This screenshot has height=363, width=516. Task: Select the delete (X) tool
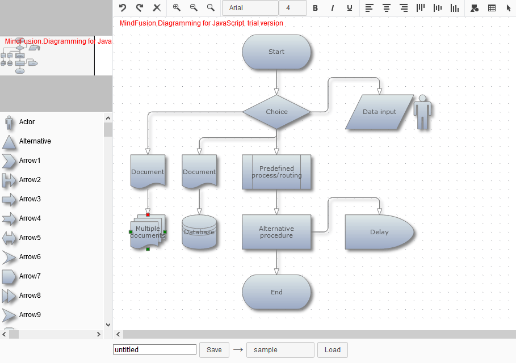click(157, 8)
